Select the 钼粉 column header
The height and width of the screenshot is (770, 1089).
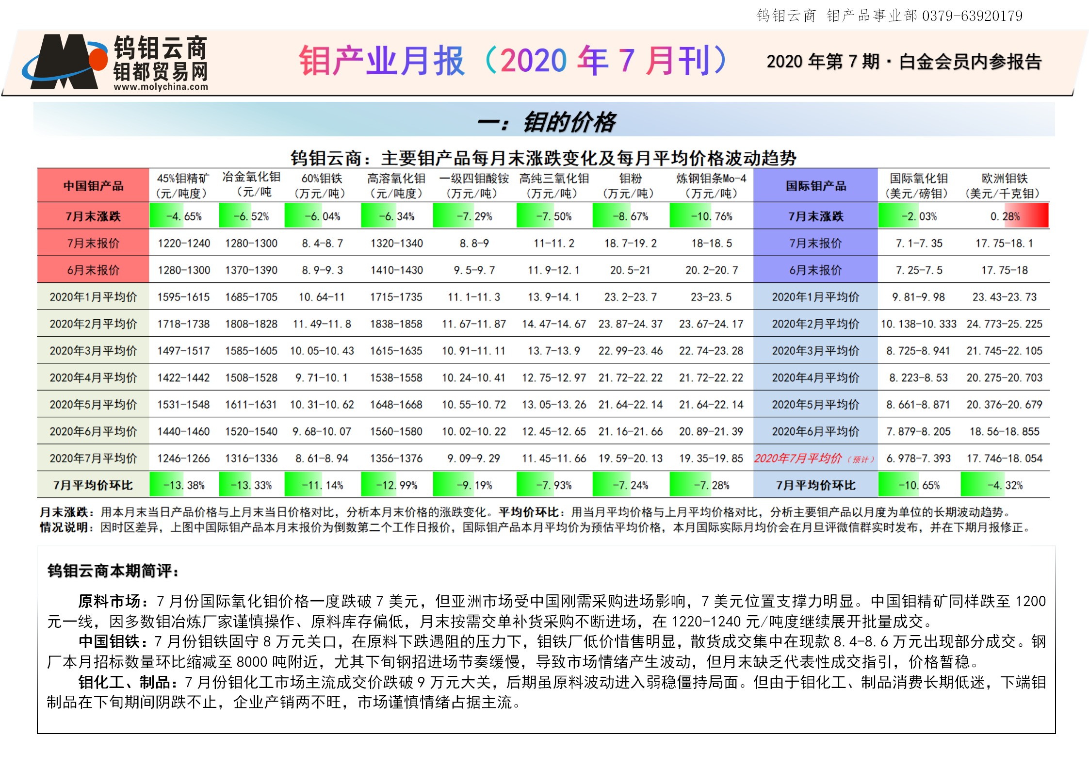(630, 186)
